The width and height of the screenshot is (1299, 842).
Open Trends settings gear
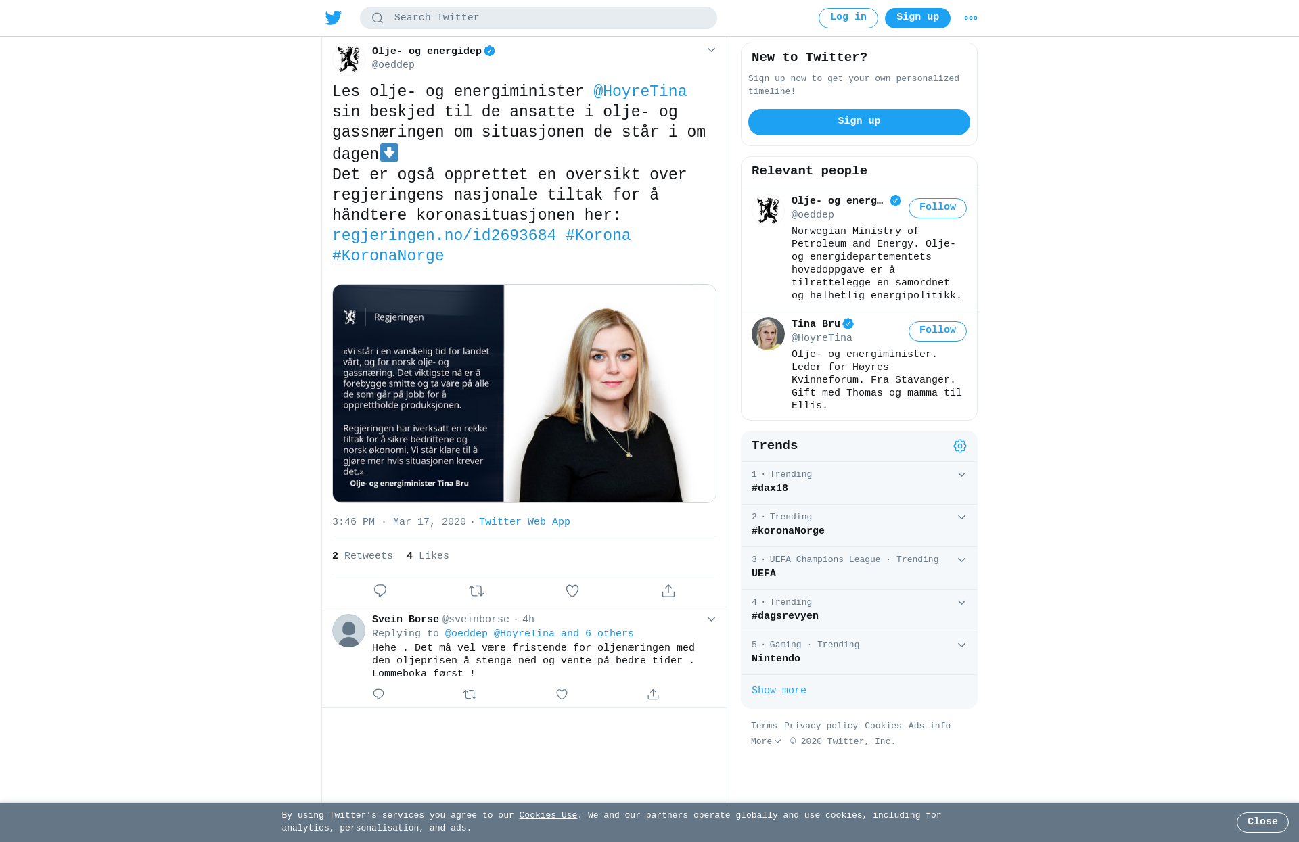pos(960,446)
